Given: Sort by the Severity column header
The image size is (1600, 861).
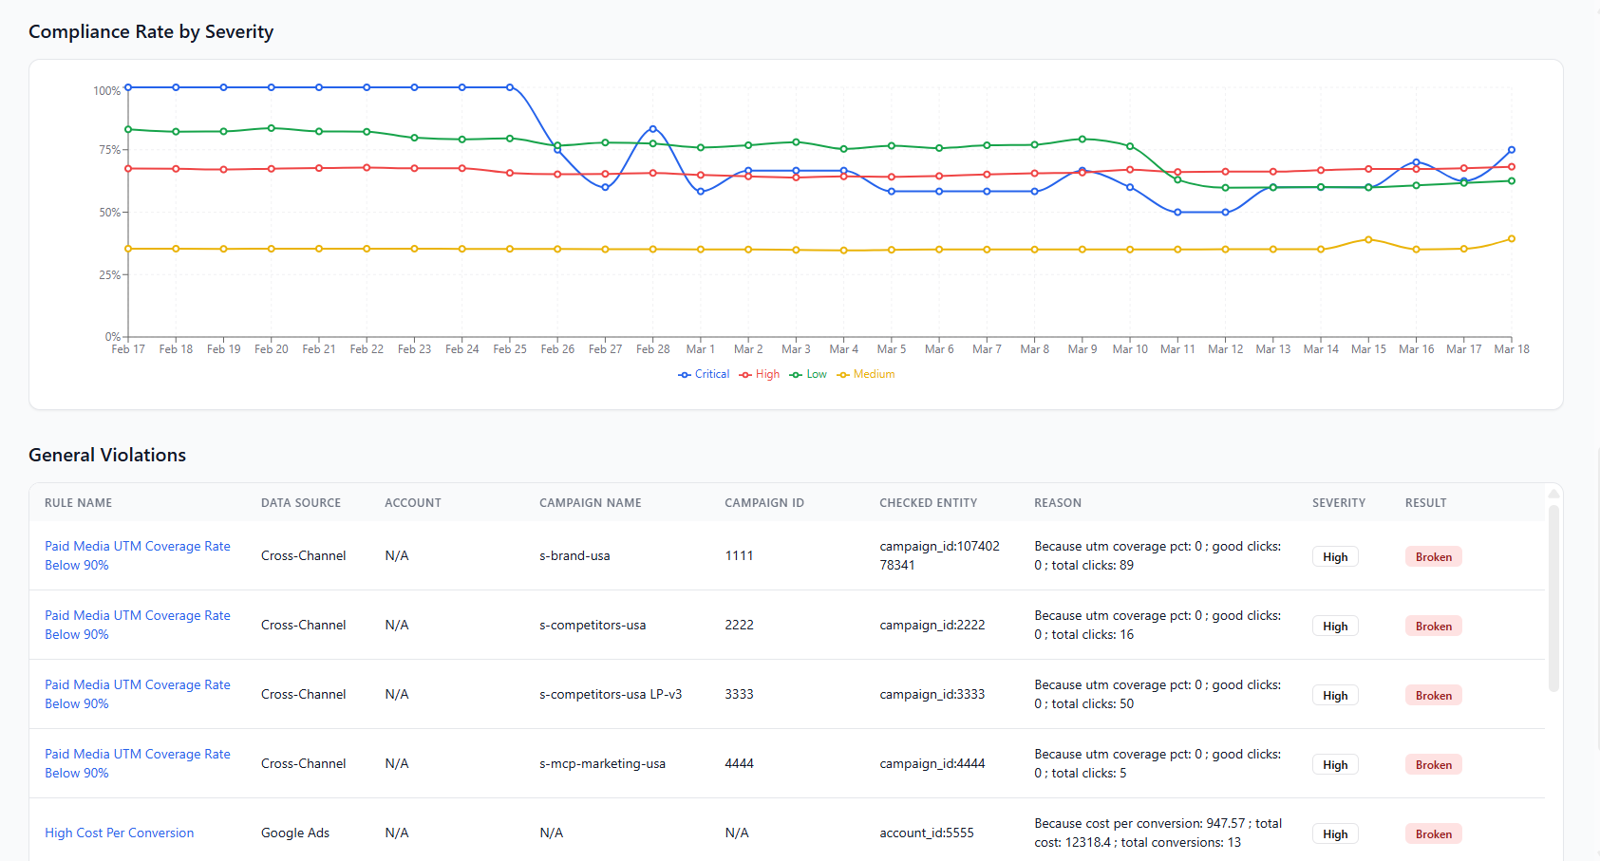Looking at the screenshot, I should click(x=1339, y=503).
